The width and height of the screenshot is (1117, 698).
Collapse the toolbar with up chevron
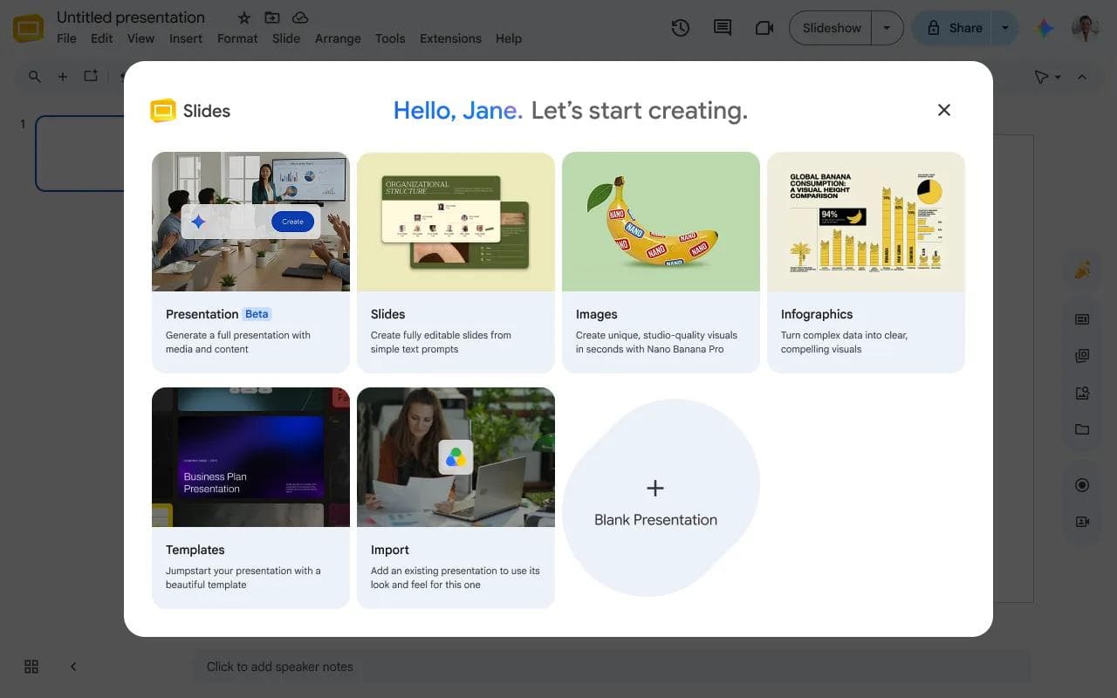[x=1082, y=77]
